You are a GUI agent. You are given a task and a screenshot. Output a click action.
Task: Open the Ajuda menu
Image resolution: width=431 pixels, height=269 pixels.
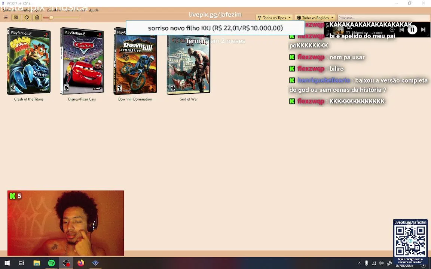(x=94, y=10)
